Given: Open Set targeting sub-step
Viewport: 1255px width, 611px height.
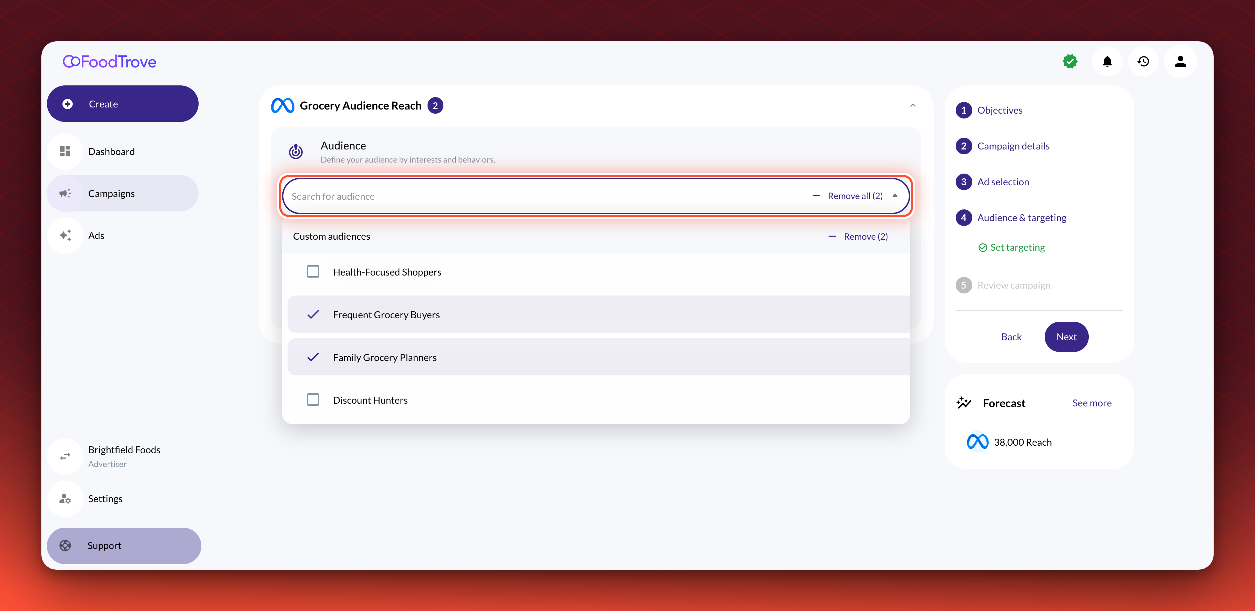Looking at the screenshot, I should point(1011,247).
